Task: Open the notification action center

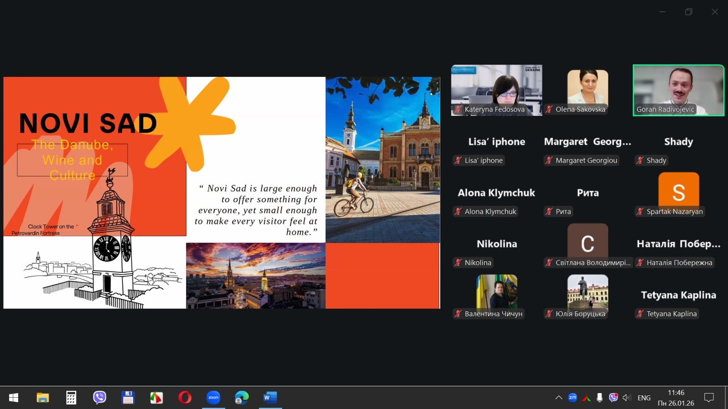Action: pos(708,398)
